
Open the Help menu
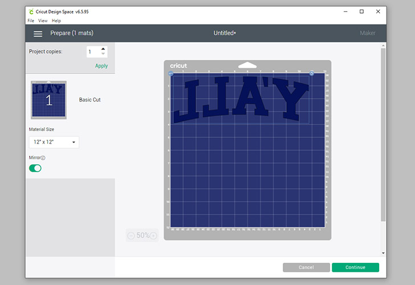[56, 21]
